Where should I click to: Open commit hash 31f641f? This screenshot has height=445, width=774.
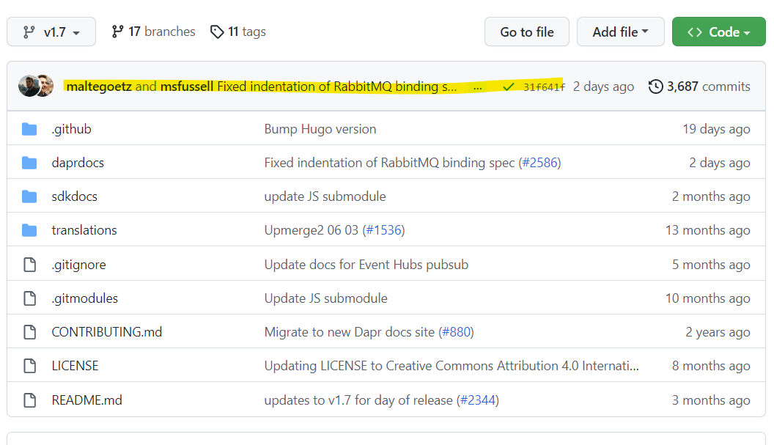point(544,87)
